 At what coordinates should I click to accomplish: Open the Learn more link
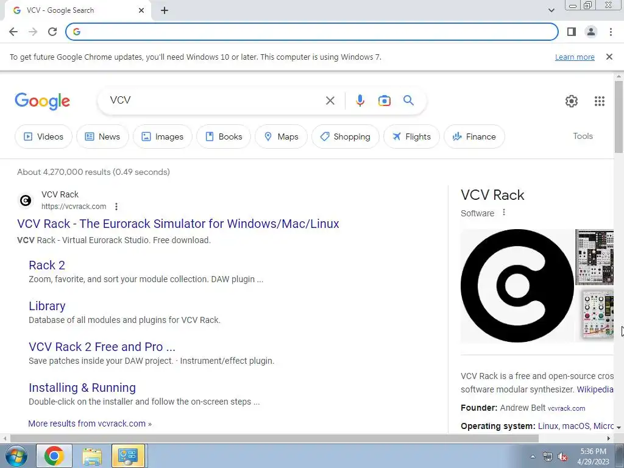click(575, 57)
